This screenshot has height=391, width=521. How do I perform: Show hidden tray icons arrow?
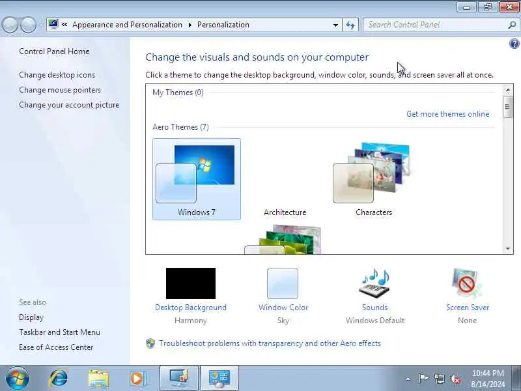(x=408, y=379)
